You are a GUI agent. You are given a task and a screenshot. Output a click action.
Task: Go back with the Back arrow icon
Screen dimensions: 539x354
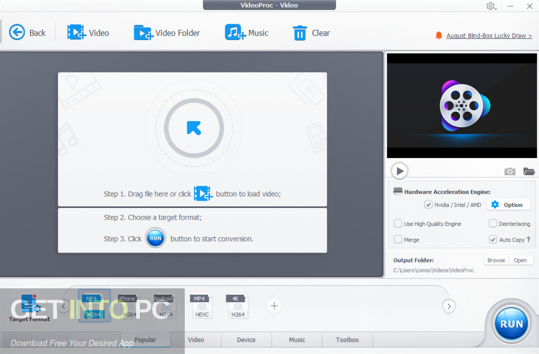[x=17, y=33]
